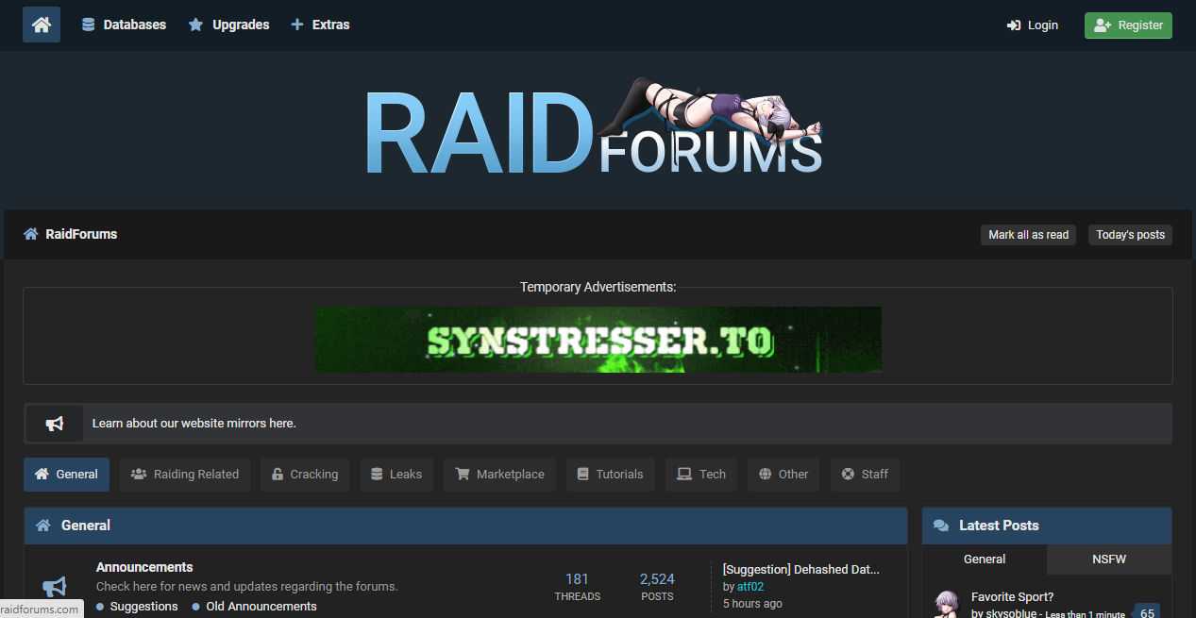Click Mark all as read
The image size is (1196, 618).
pos(1028,235)
